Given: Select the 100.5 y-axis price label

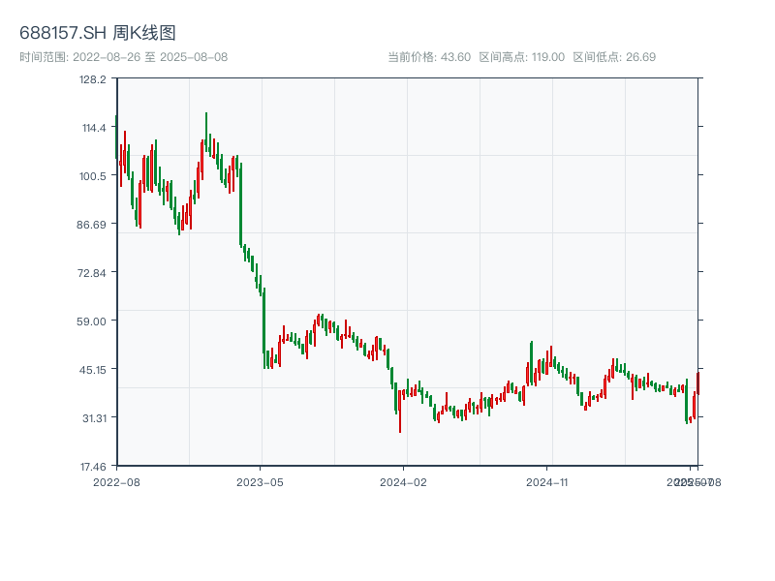Looking at the screenshot, I should [93, 176].
